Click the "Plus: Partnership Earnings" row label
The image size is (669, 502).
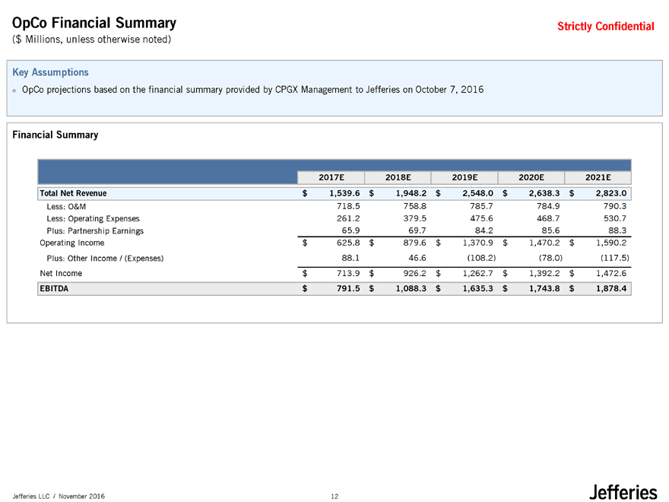(95, 230)
